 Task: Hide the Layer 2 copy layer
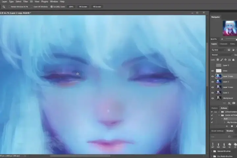pos(213,76)
